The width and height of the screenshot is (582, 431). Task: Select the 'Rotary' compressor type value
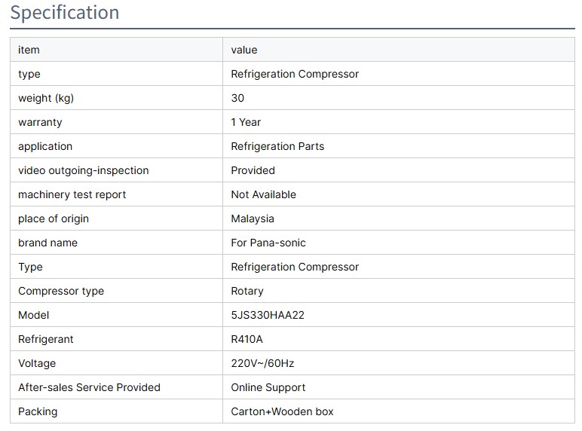247,291
